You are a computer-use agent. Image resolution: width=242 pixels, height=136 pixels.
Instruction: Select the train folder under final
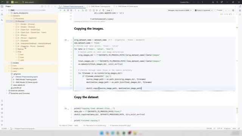tap(22, 57)
